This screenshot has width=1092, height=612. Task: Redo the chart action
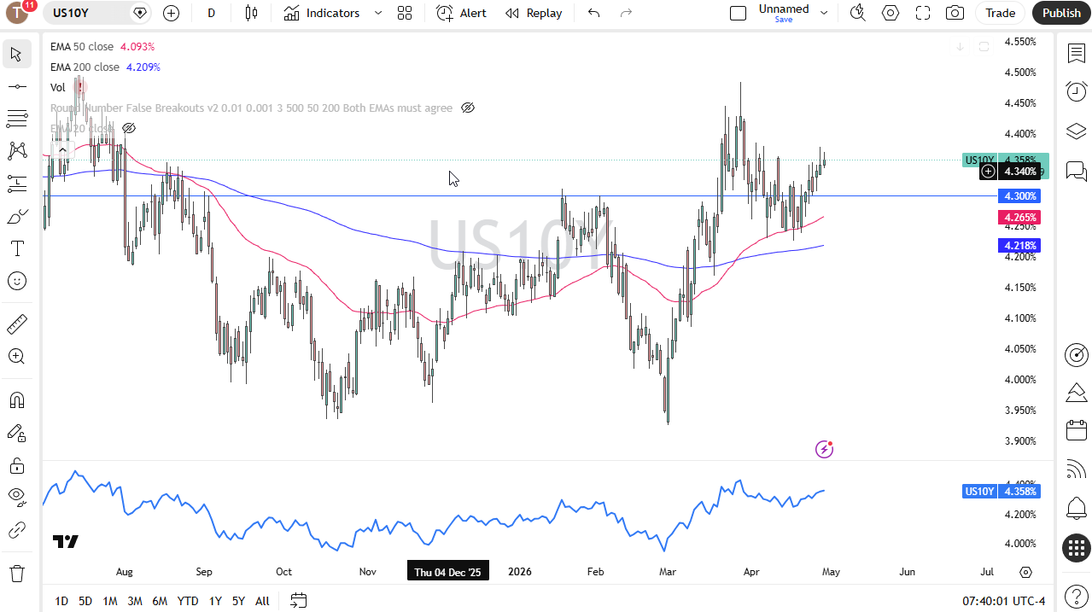(626, 13)
